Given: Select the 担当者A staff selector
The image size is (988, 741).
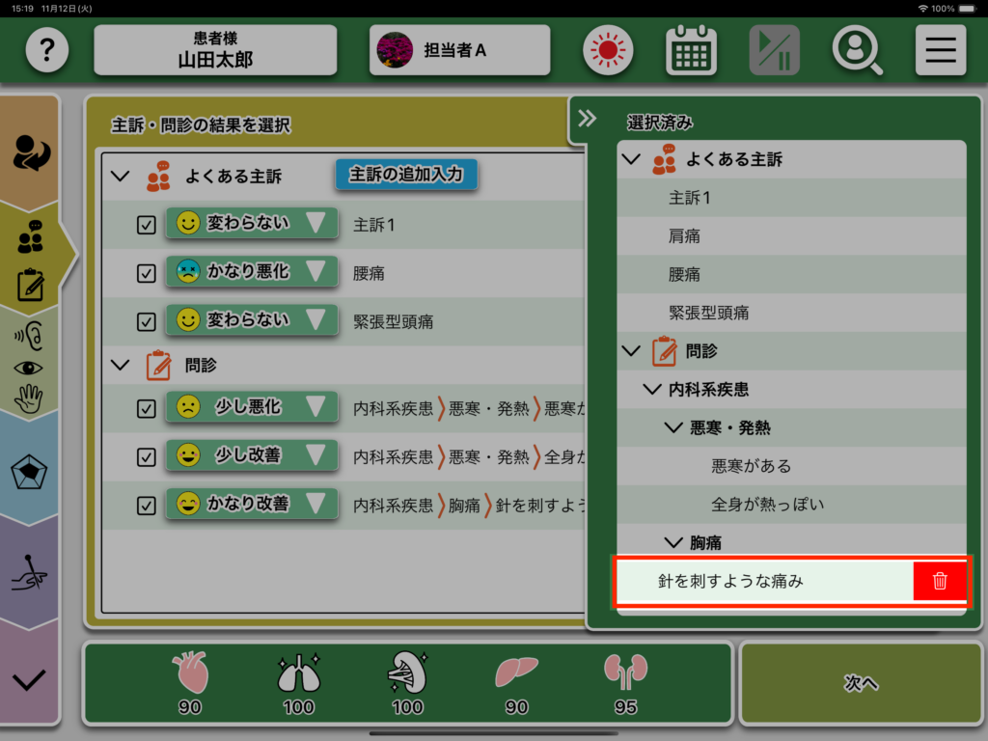Looking at the screenshot, I should click(x=460, y=50).
